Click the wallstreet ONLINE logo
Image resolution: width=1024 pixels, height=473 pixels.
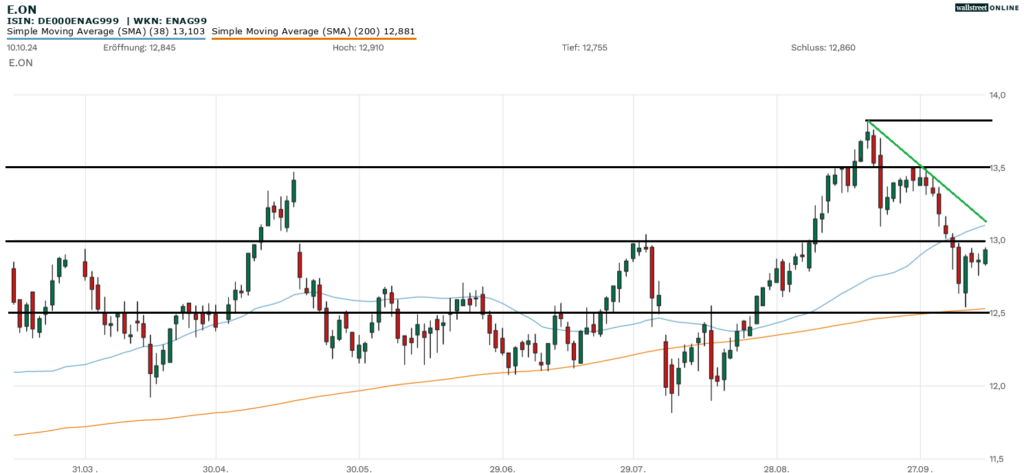[x=987, y=8]
